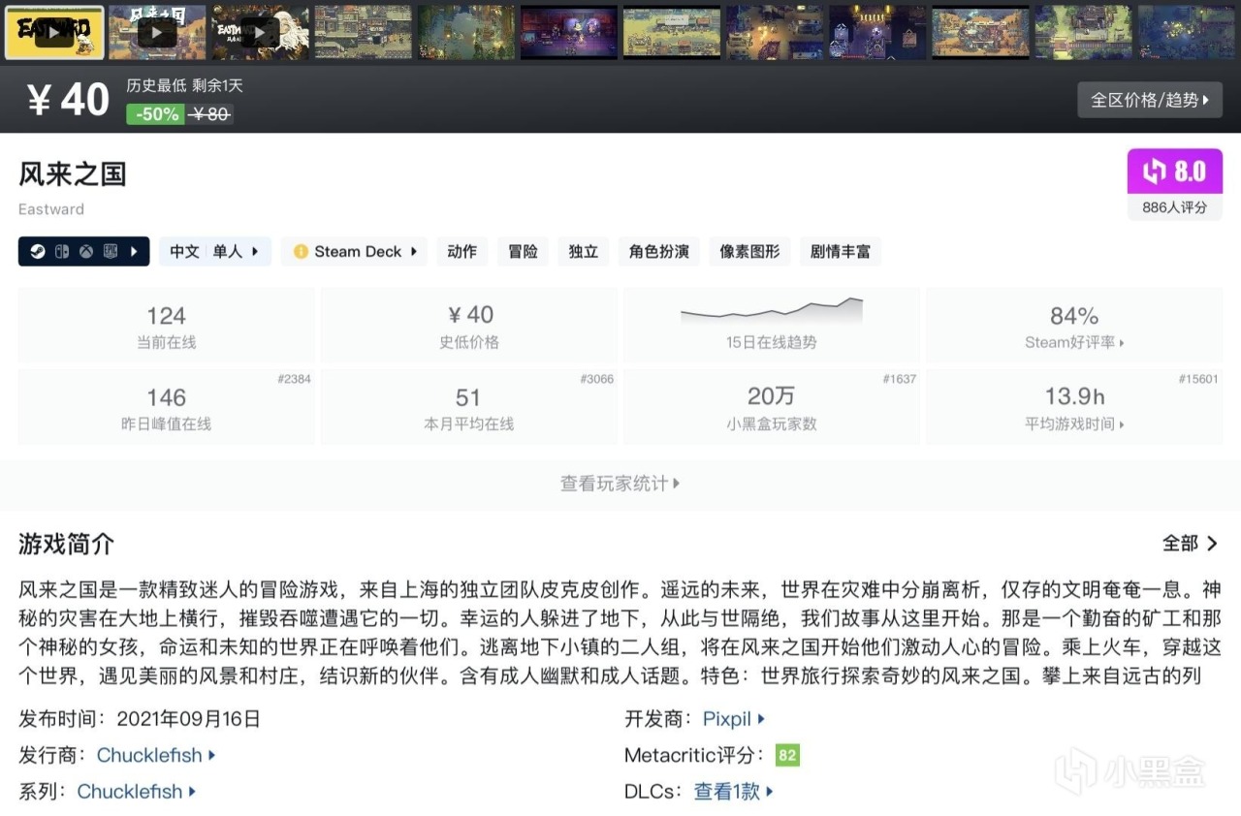Viewport: 1241px width, 816px height.
Task: Select the 剧情丰富 tag
Action: pos(841,252)
